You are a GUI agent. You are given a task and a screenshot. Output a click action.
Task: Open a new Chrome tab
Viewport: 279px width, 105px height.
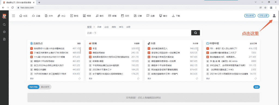click(39, 2)
